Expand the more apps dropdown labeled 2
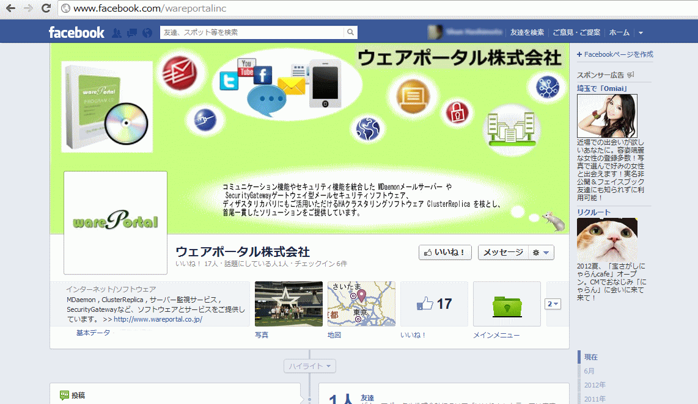 point(553,304)
